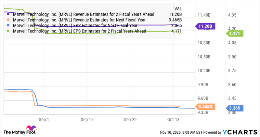This screenshot has height=137, width=260.
Task: Click the blue legend dot for EPS Next Fiscal Year
Action: click(x=8, y=26)
